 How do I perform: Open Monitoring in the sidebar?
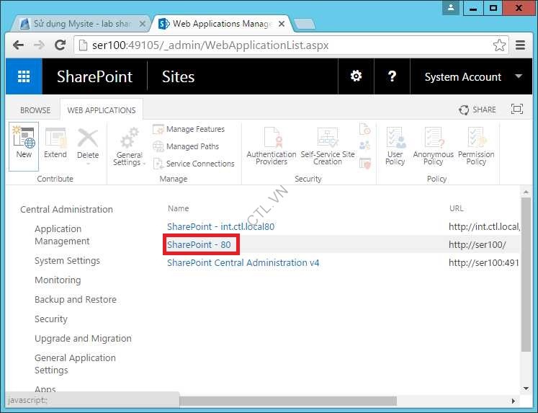coord(58,280)
